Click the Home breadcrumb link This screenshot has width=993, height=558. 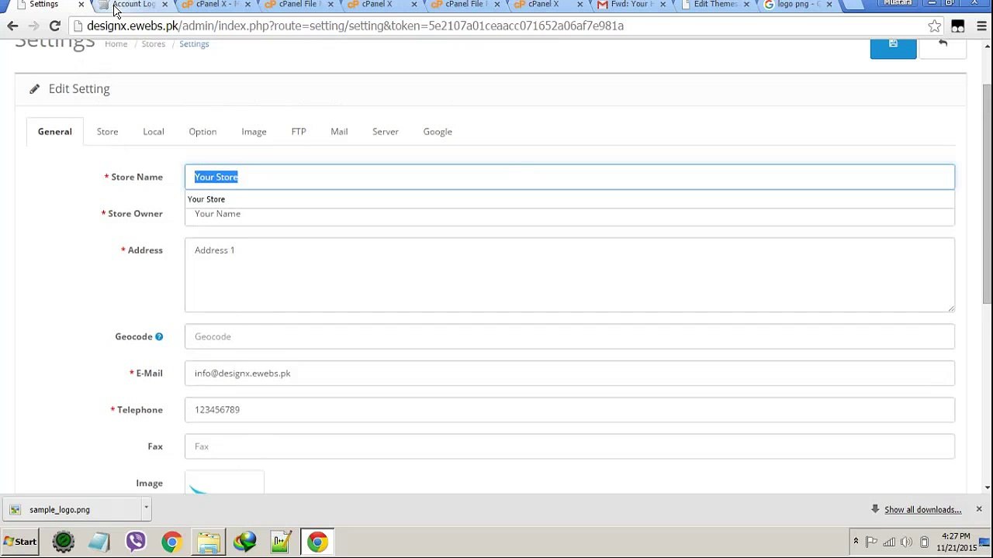coord(116,44)
